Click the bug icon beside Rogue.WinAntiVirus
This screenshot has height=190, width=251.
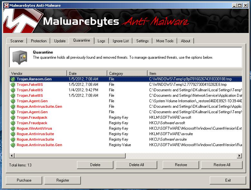click(x=13, y=128)
